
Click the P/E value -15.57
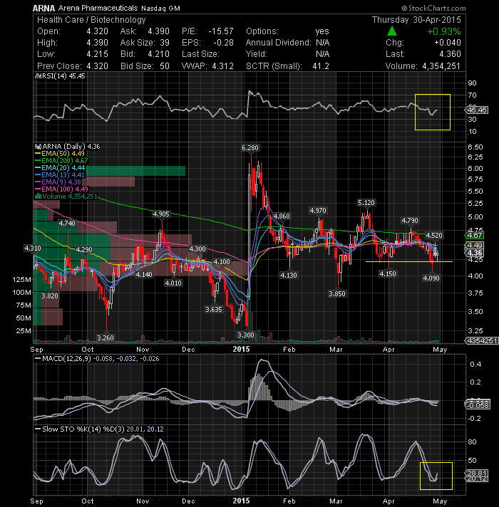[x=221, y=31]
